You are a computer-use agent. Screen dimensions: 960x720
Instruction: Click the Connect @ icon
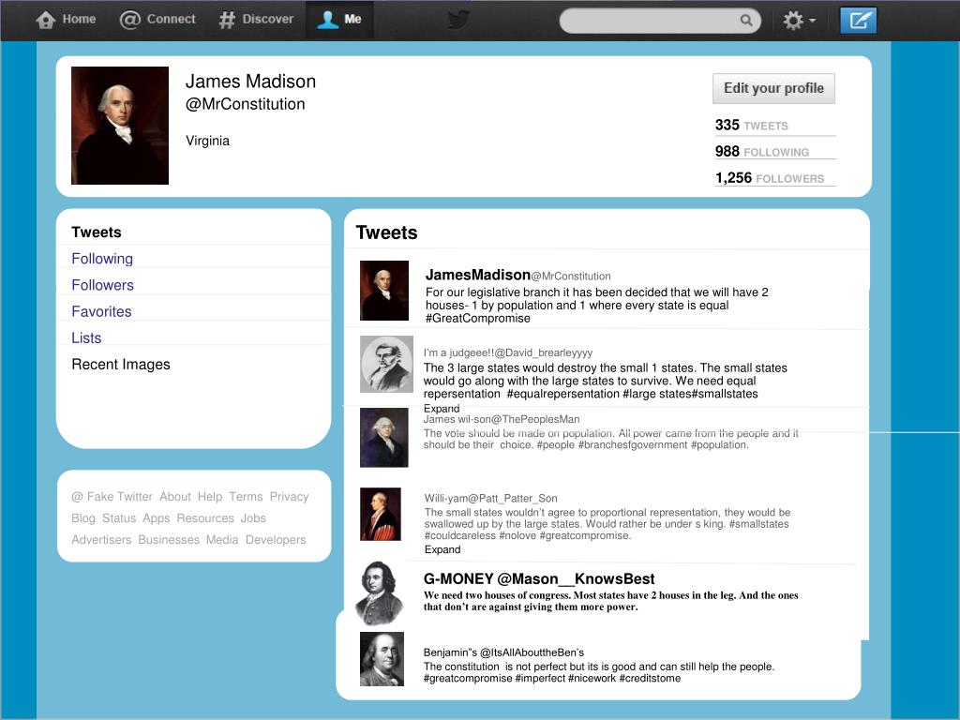pos(129,20)
